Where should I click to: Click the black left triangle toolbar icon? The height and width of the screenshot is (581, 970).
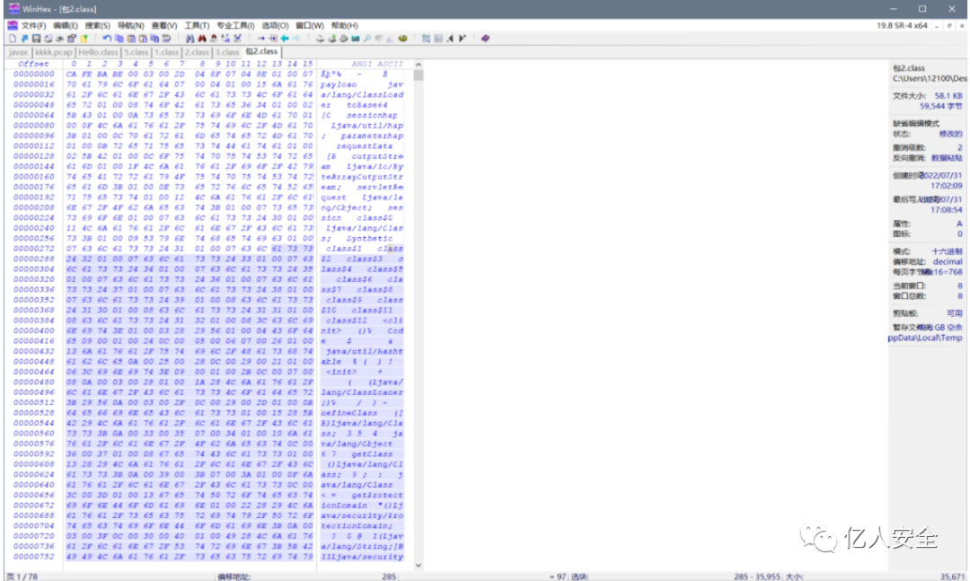tap(450, 39)
